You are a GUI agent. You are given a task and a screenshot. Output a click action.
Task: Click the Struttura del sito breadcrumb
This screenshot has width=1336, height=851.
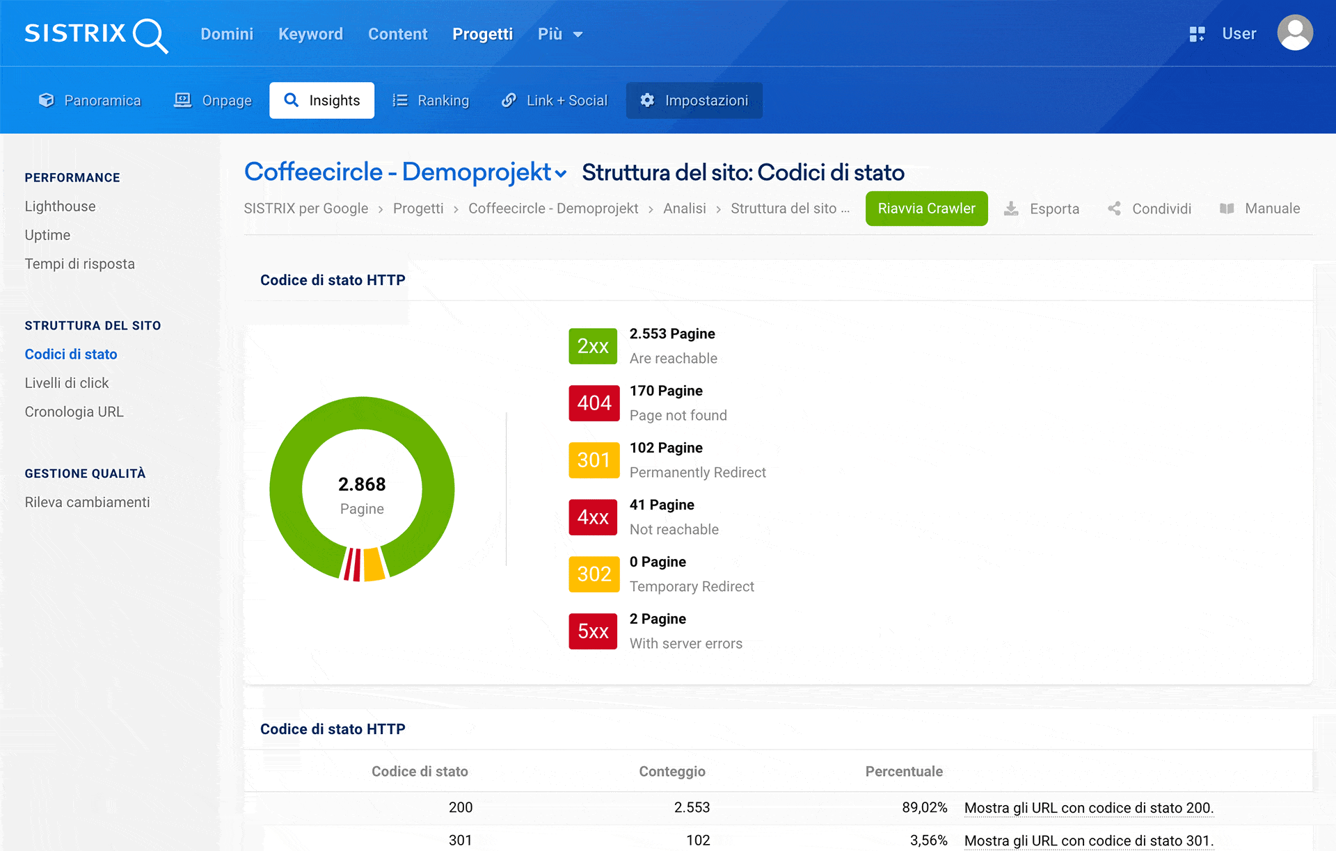[790, 209]
